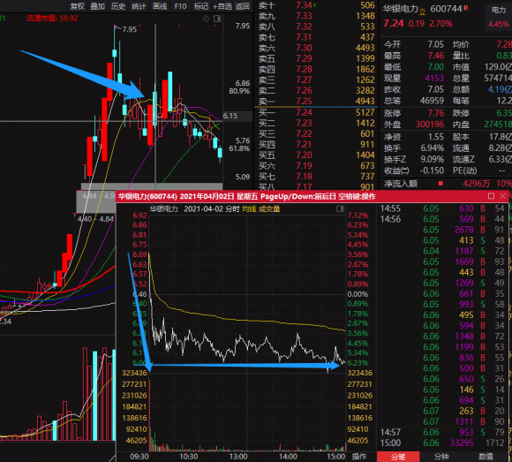This screenshot has width=512, height=462.
Task: Toggle the side panel icon above K-line chart
Action: 217,19
